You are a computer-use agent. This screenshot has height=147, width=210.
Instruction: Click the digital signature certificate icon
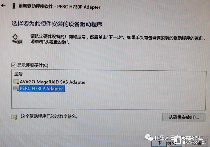click(14, 117)
